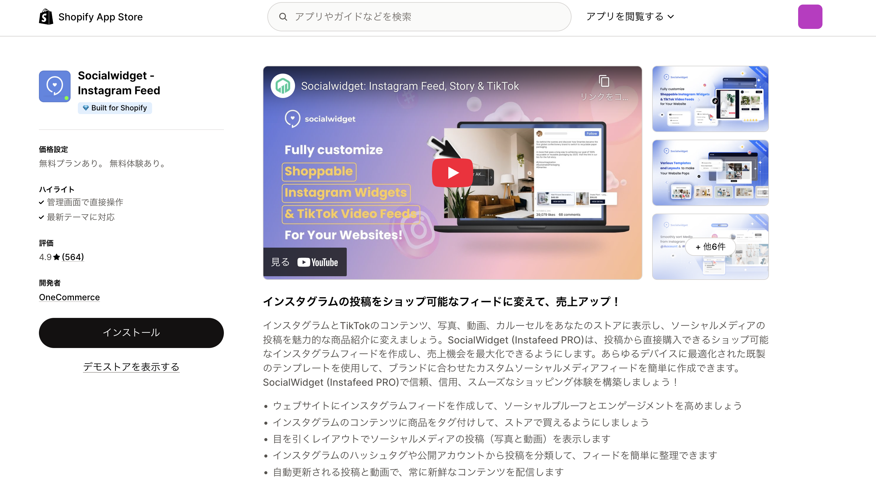Click the Shopify bag logo icon

pos(46,17)
